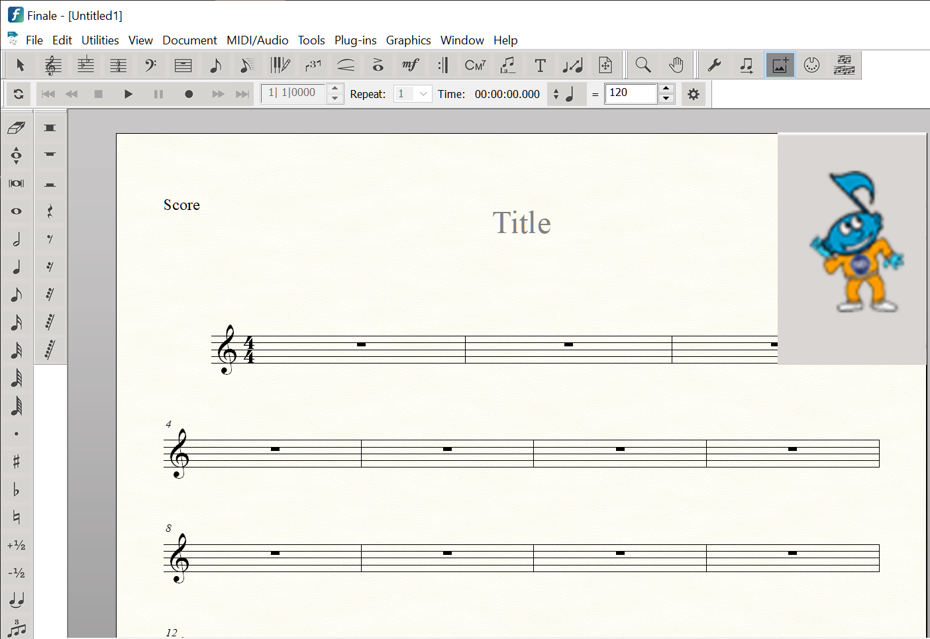This screenshot has width=930, height=639.
Task: Pick the Eraser in the Simple Entry palette
Action: [17, 128]
